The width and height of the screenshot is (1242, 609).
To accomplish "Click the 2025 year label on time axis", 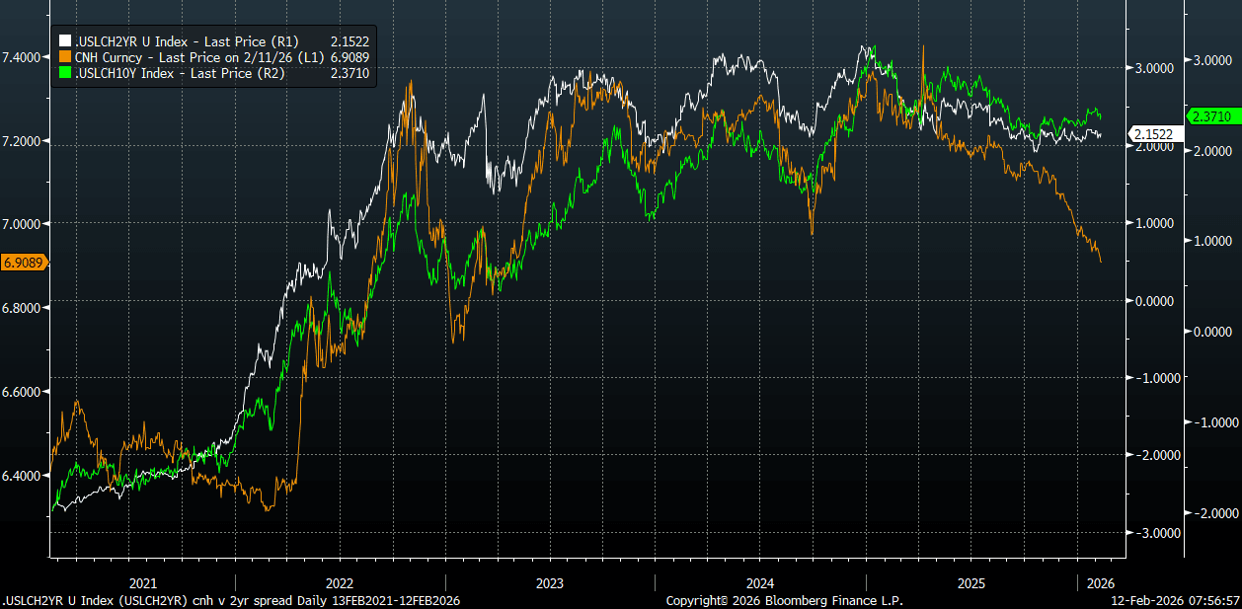I will coord(971,582).
